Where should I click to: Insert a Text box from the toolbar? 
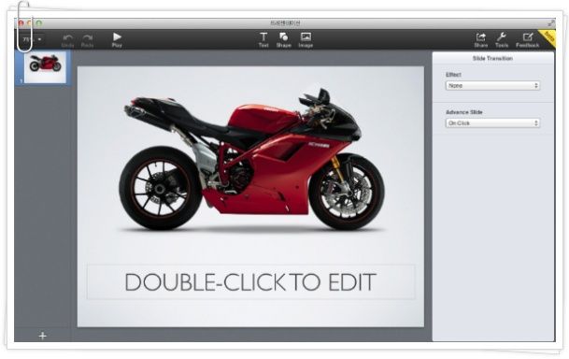(263, 40)
